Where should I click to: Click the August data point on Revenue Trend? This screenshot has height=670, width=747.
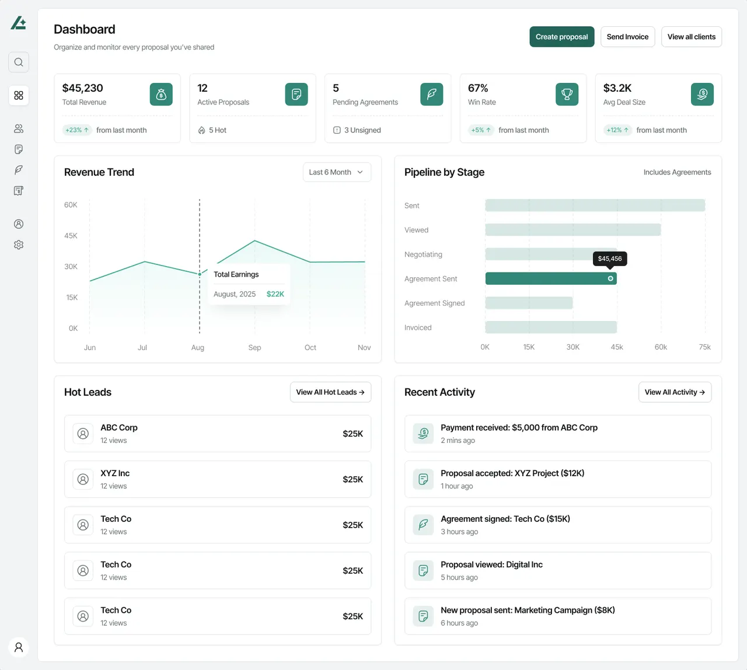(200, 274)
